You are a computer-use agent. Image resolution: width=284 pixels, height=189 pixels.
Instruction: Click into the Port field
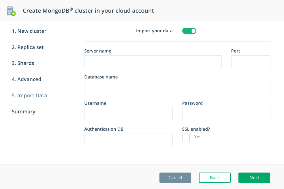tap(251, 62)
